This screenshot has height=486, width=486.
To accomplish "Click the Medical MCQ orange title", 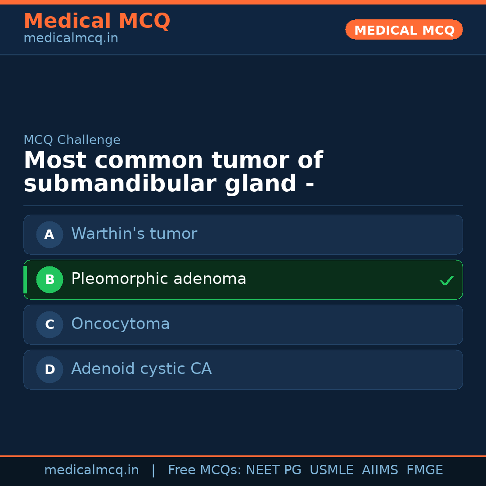I will click(x=97, y=21).
